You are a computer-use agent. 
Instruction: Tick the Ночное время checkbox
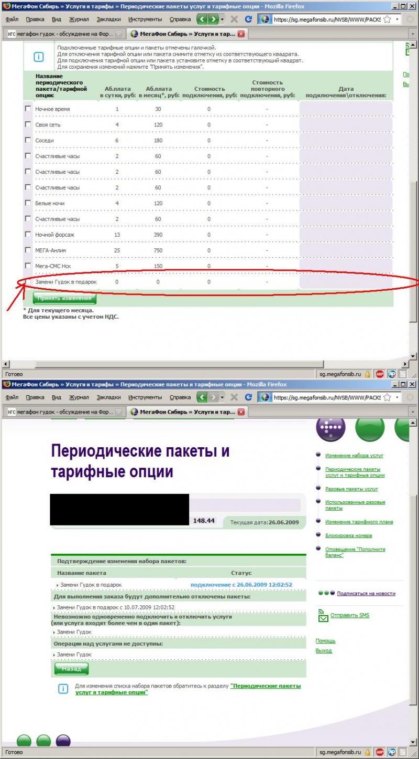coord(28,109)
